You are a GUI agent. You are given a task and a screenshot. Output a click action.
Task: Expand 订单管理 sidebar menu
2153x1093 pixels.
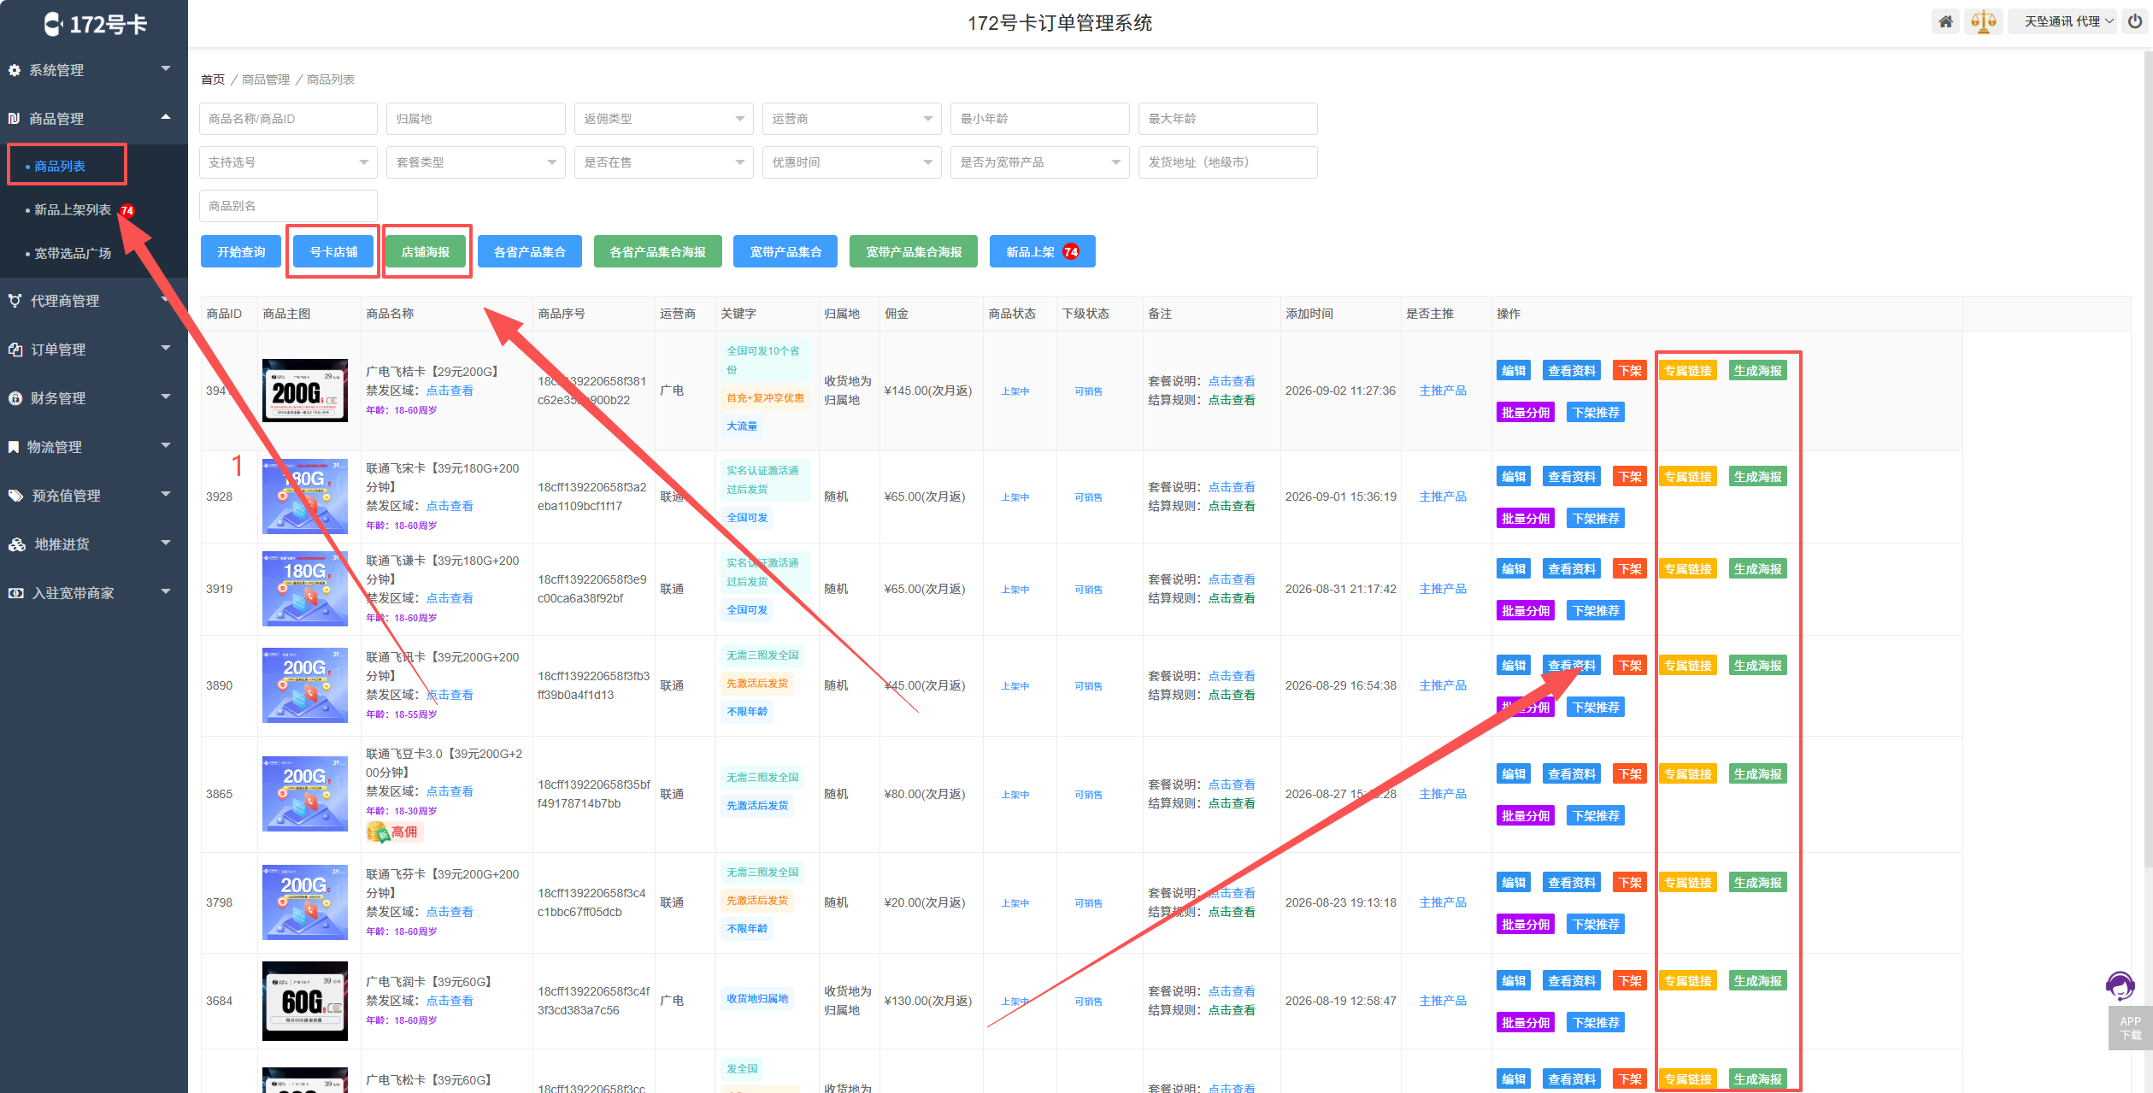(x=94, y=350)
